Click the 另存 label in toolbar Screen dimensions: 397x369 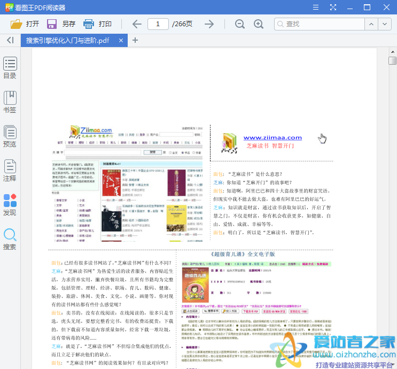(69, 24)
